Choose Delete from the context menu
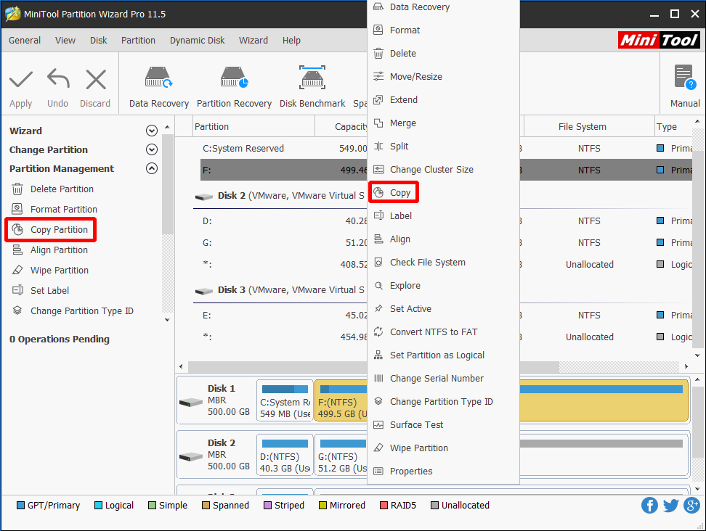Screen dimensions: 706x531 click(x=444, y=53)
